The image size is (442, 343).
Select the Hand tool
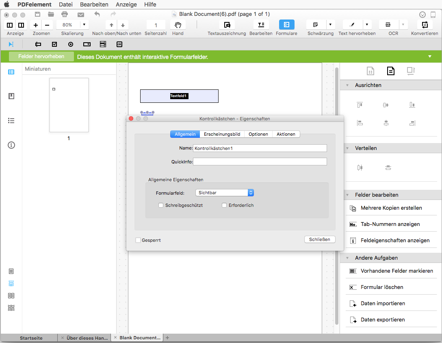(x=178, y=25)
